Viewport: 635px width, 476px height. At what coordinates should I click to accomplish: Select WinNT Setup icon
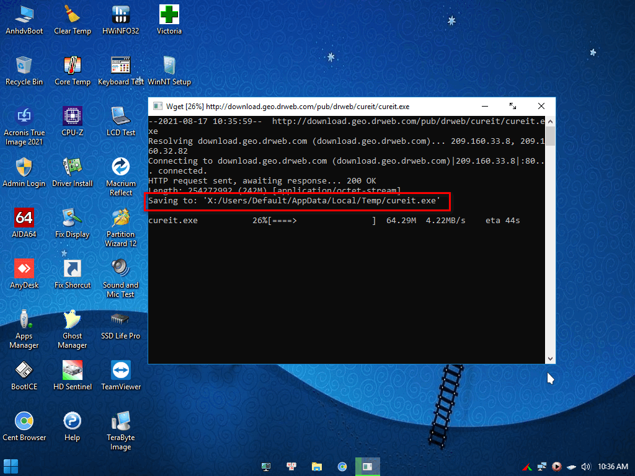click(169, 71)
